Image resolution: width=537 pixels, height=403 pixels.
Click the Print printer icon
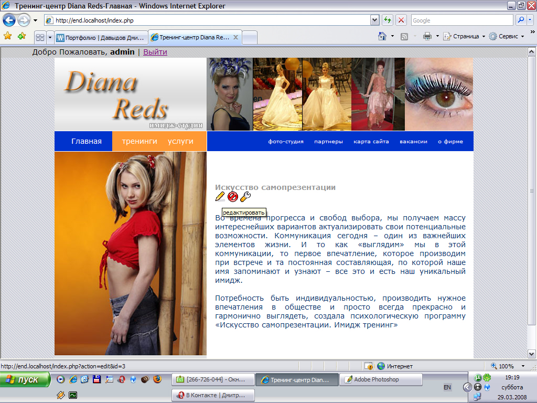pos(427,36)
